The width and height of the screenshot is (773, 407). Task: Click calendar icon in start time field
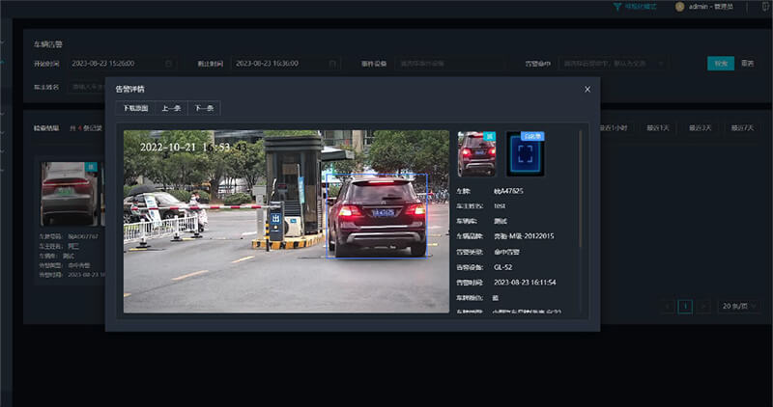(168, 64)
